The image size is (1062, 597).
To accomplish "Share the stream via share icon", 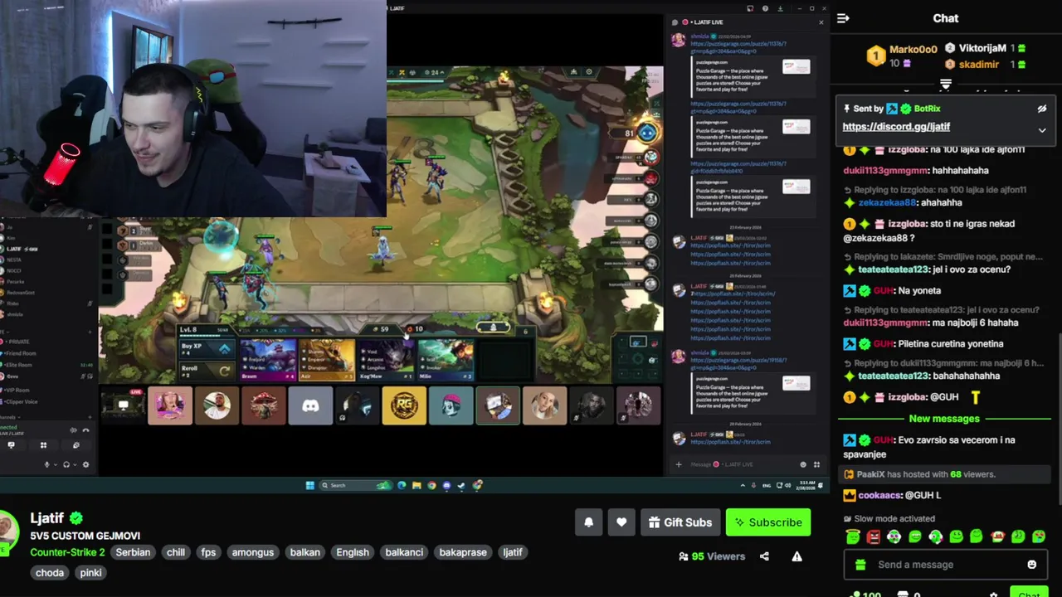I will pyautogui.click(x=764, y=556).
